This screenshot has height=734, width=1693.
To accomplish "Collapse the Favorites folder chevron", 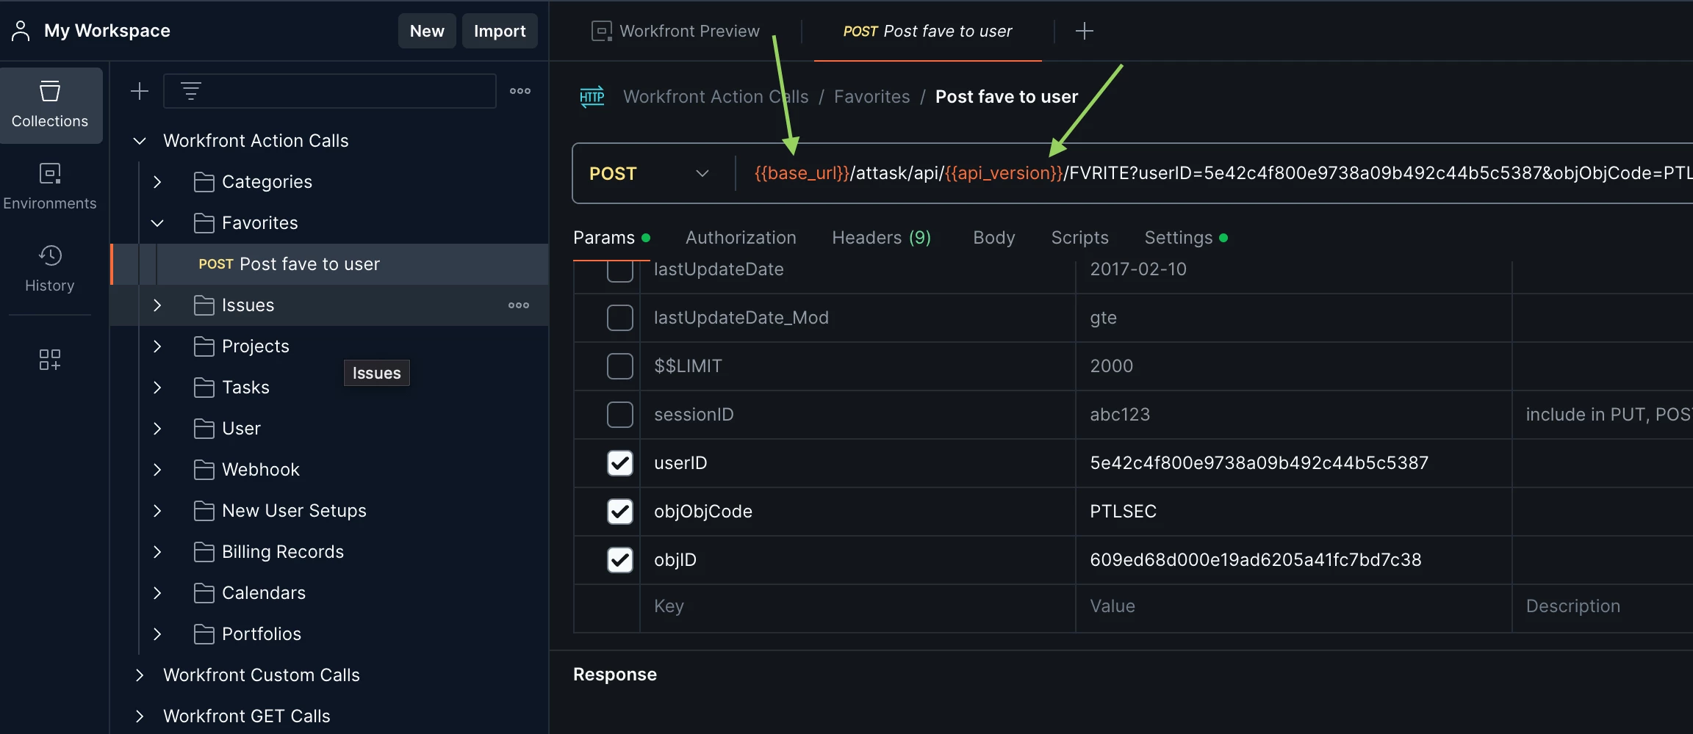I will coord(157,223).
